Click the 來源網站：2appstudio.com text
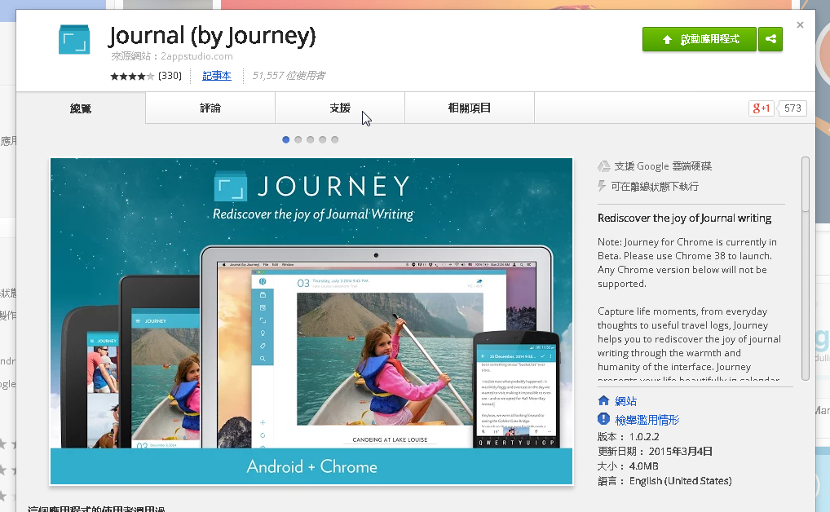Screen dimensions: 830x512 (x=171, y=56)
